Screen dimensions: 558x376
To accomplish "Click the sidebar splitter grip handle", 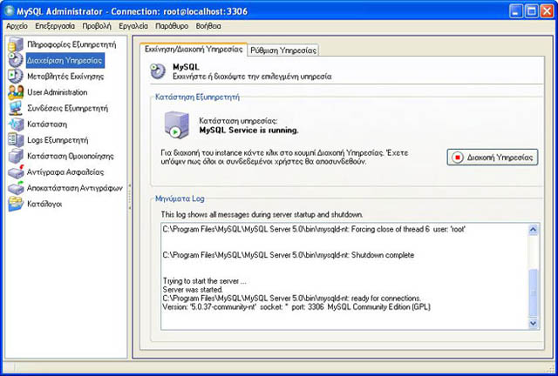I will [x=130, y=196].
